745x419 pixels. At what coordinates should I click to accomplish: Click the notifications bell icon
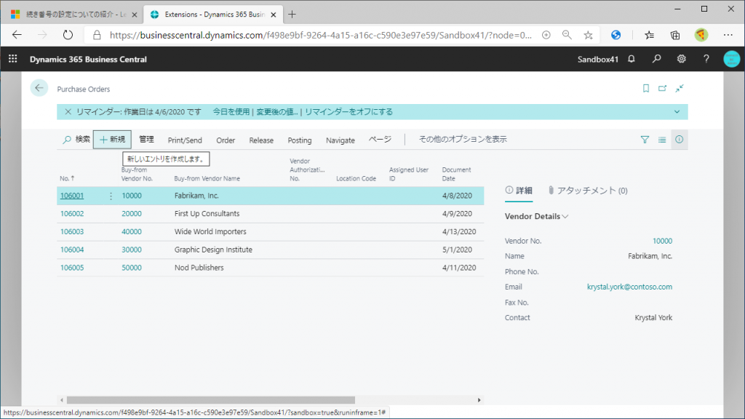click(632, 59)
